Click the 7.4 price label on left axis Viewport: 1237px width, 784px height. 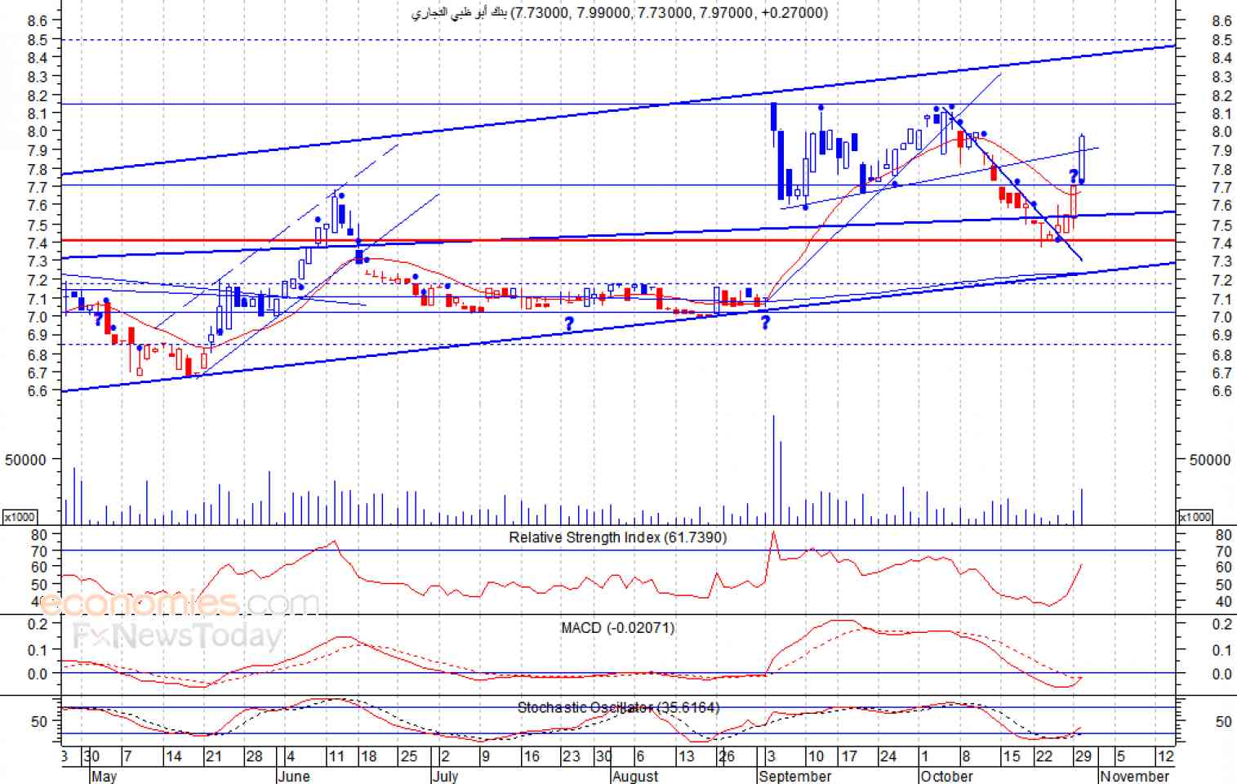[38, 243]
